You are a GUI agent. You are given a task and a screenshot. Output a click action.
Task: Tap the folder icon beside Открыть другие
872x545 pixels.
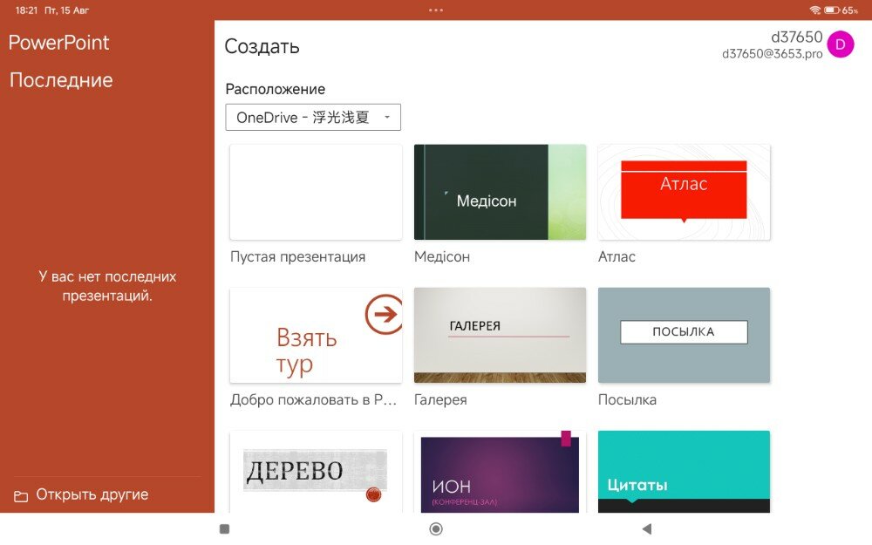[21, 496]
